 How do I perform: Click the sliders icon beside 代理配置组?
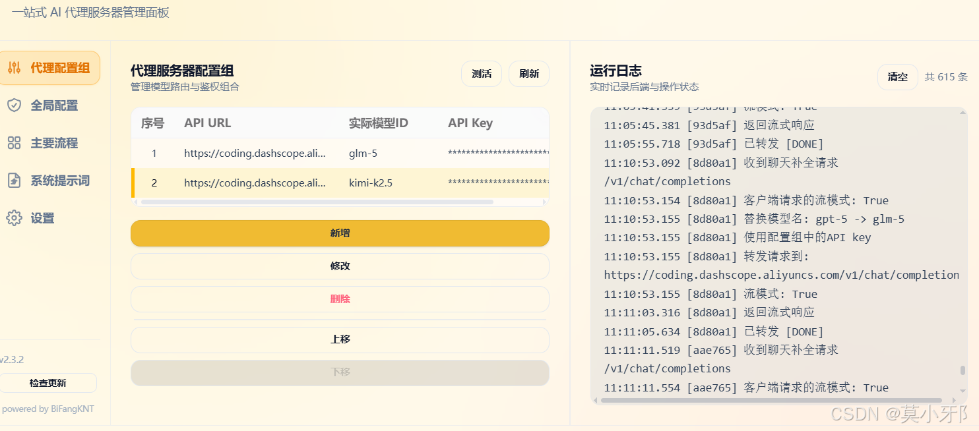[14, 68]
